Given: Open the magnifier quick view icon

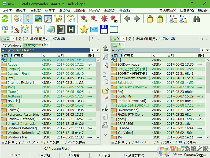Looking at the screenshot, I should pos(48,19).
